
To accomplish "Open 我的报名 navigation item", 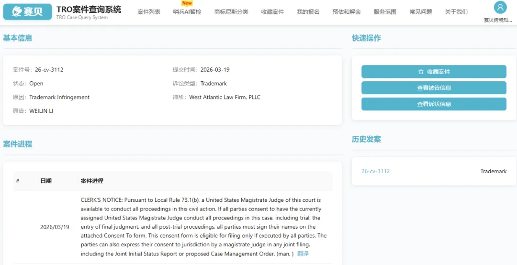I will click(308, 12).
